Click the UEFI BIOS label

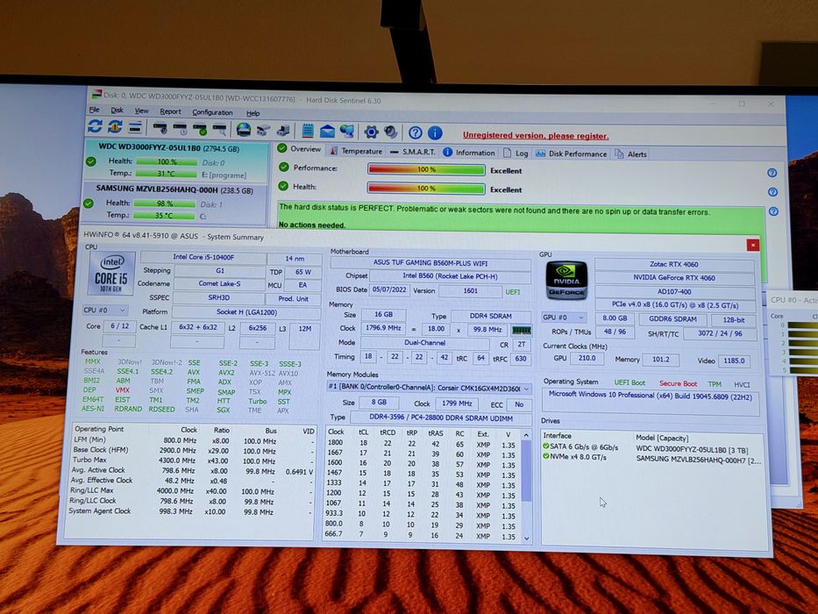(512, 292)
